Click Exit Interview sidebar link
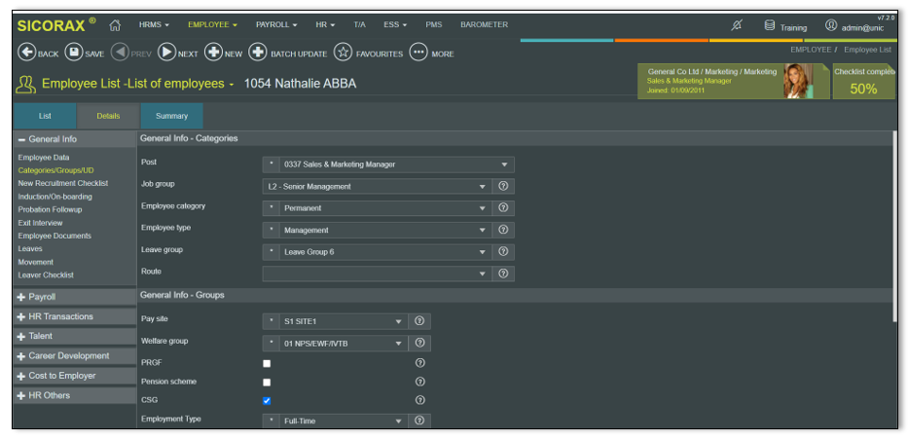 (x=40, y=223)
